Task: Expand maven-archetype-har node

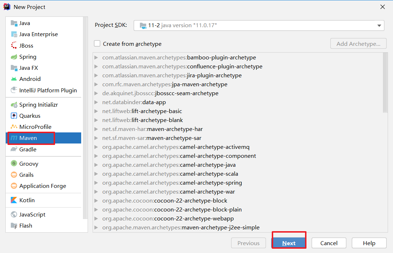Action: 96,129
